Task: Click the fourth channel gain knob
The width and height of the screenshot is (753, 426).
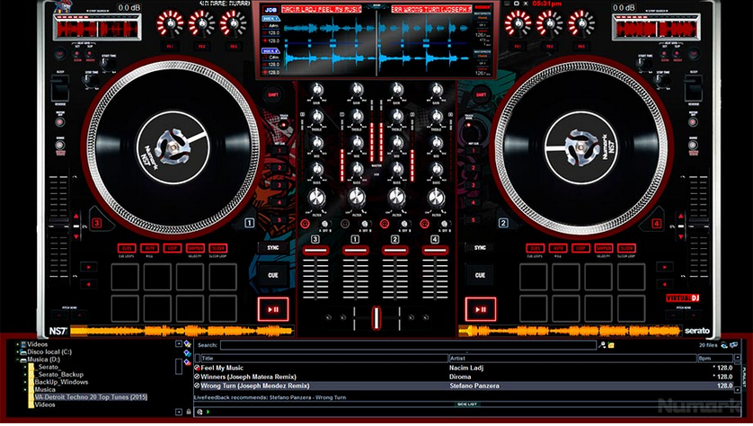Action: pyautogui.click(x=436, y=90)
